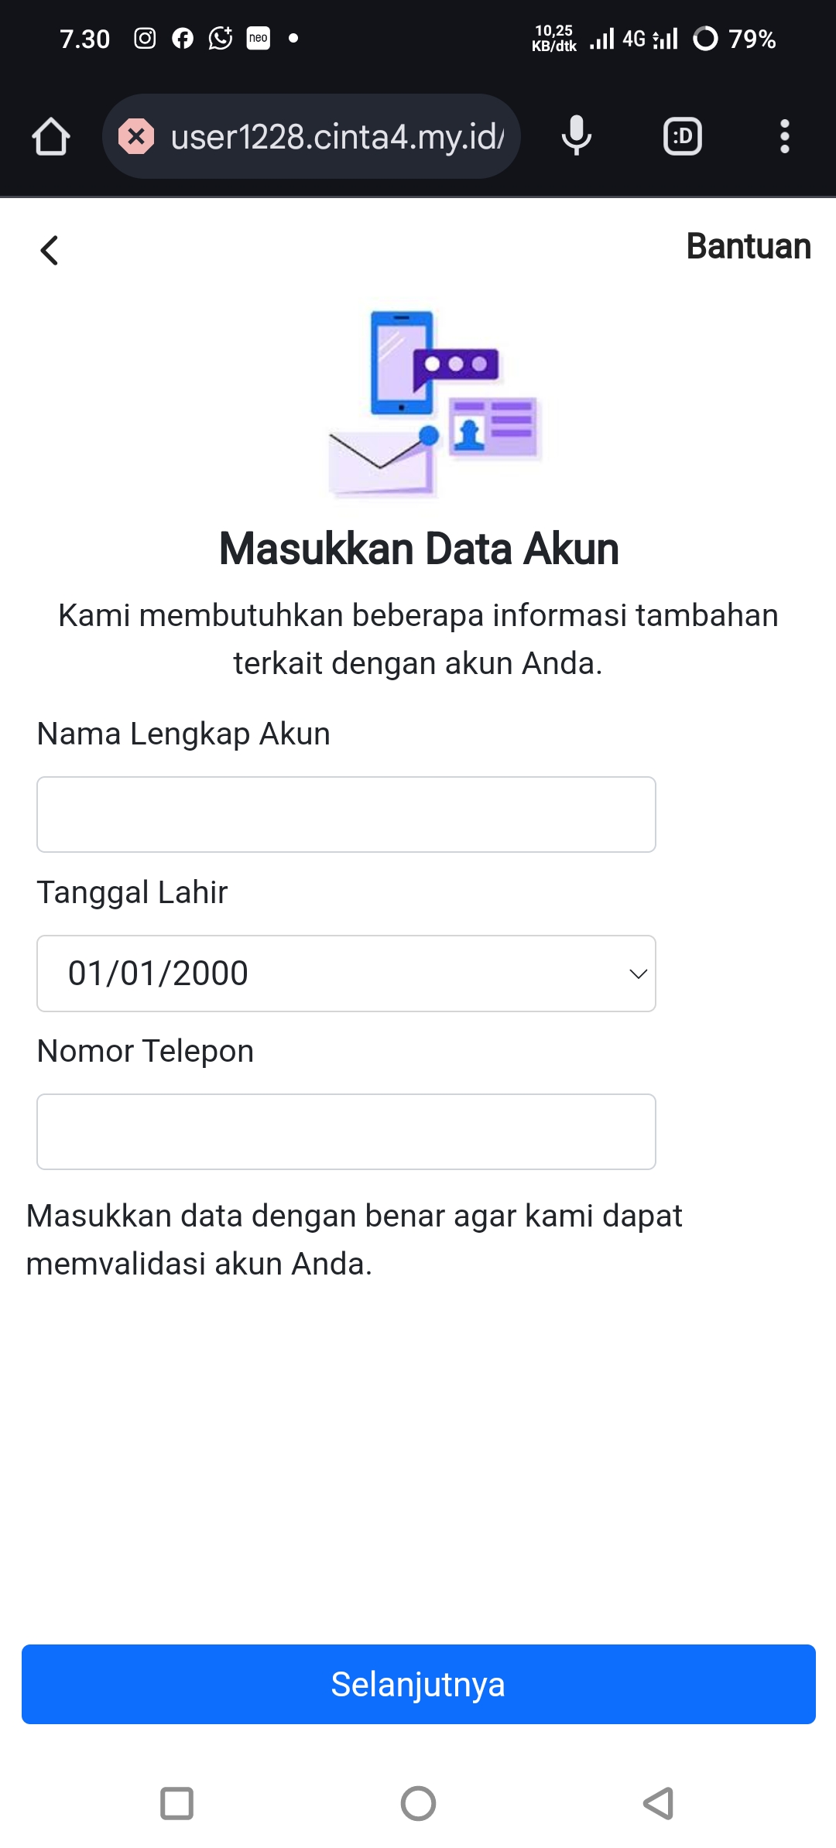
Task: Tap the battery indicator in the status bar
Action: pos(707,38)
